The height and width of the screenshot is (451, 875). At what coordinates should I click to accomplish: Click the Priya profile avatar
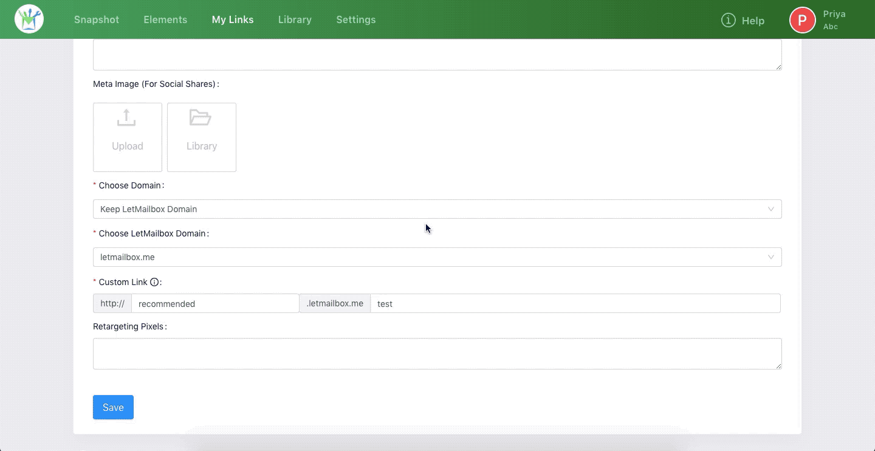(x=802, y=20)
